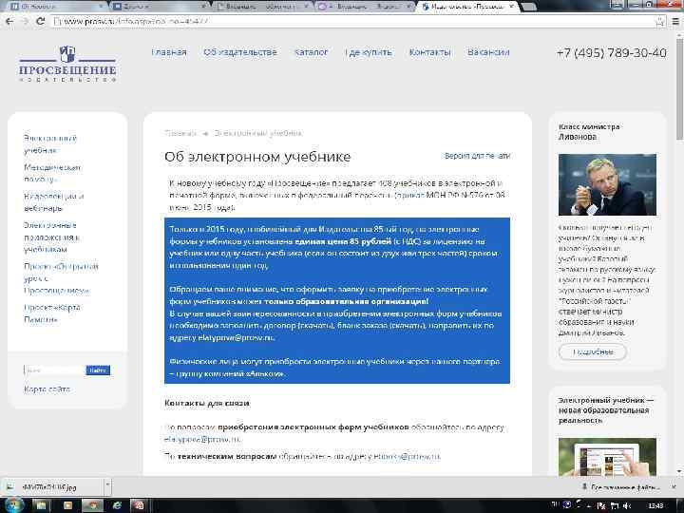Open the downloaded jpg file menu arrow
The image size is (684, 513).
[x=107, y=485]
